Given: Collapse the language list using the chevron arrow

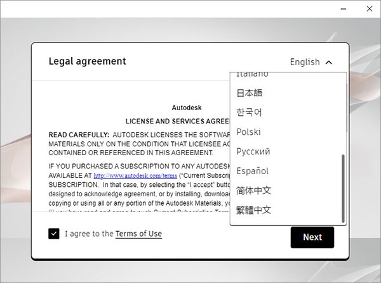Looking at the screenshot, I should [x=328, y=62].
